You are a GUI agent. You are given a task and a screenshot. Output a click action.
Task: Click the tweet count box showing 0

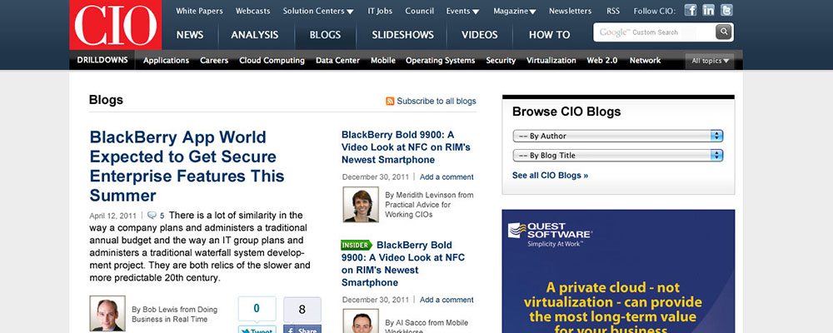(x=257, y=309)
